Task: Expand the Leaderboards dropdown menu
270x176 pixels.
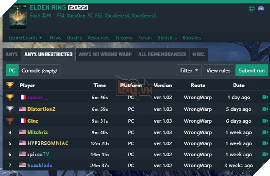Action: point(25,38)
